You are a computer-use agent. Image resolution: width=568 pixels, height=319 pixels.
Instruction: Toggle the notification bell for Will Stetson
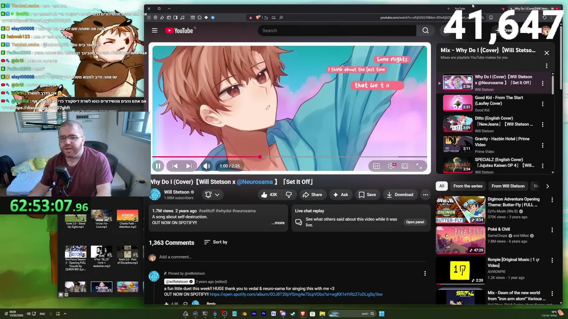click(208, 195)
